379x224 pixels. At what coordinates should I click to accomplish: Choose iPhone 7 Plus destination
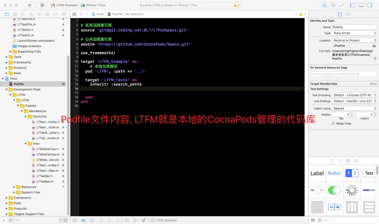click(x=93, y=5)
